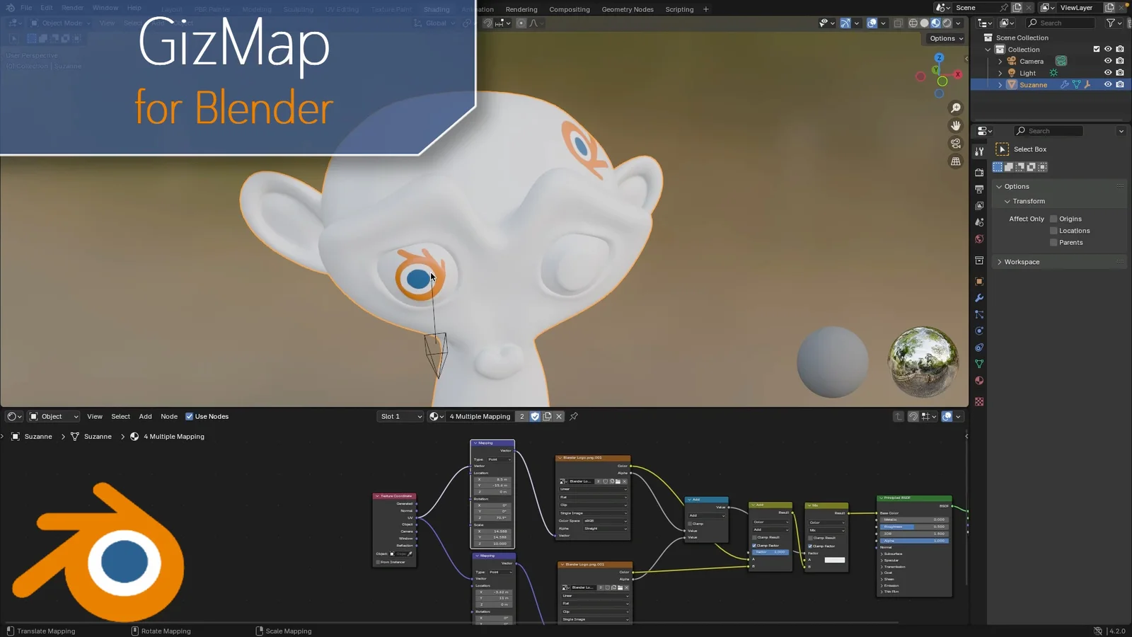1132x637 pixels.
Task: Open the Material Properties tab
Action: 979,381
